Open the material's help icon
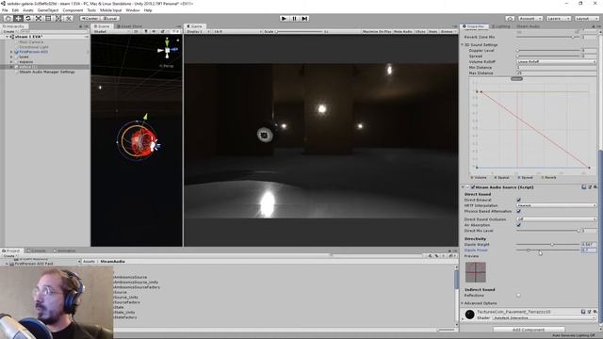 click(x=583, y=312)
